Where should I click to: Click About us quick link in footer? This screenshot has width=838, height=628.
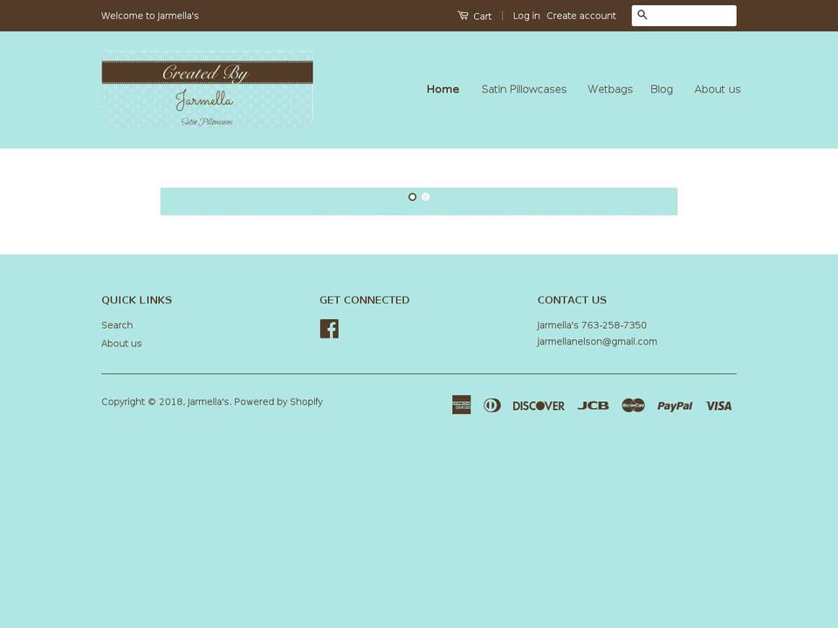point(121,344)
